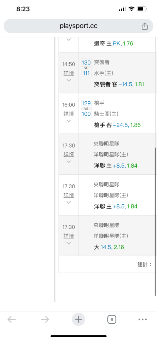The height and width of the screenshot is (340, 157).
Task: Open the tab switcher showing 6 tabs
Action: pyautogui.click(x=112, y=319)
